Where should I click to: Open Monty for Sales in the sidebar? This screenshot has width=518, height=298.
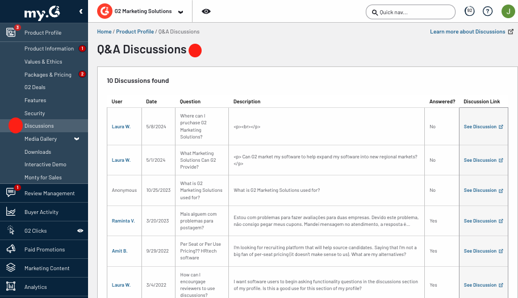(43, 178)
